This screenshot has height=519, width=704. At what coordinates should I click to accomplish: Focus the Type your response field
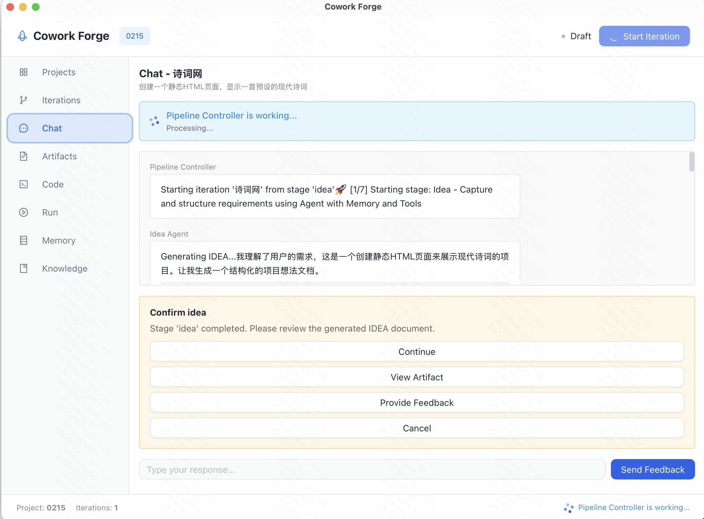(372, 470)
